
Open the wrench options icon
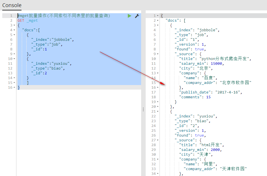pos(137,16)
